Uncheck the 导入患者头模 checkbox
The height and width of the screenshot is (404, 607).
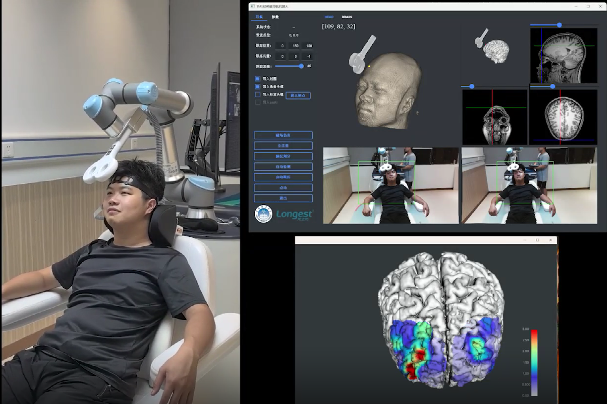point(258,86)
